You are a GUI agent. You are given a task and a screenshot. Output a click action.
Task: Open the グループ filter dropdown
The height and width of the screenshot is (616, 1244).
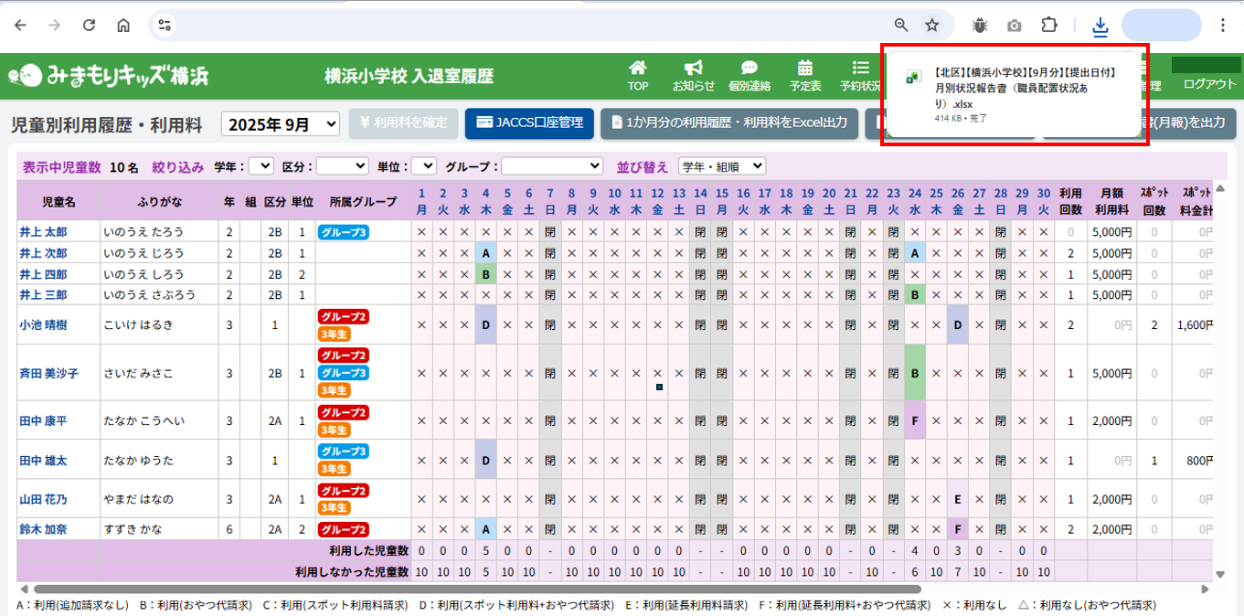click(551, 166)
